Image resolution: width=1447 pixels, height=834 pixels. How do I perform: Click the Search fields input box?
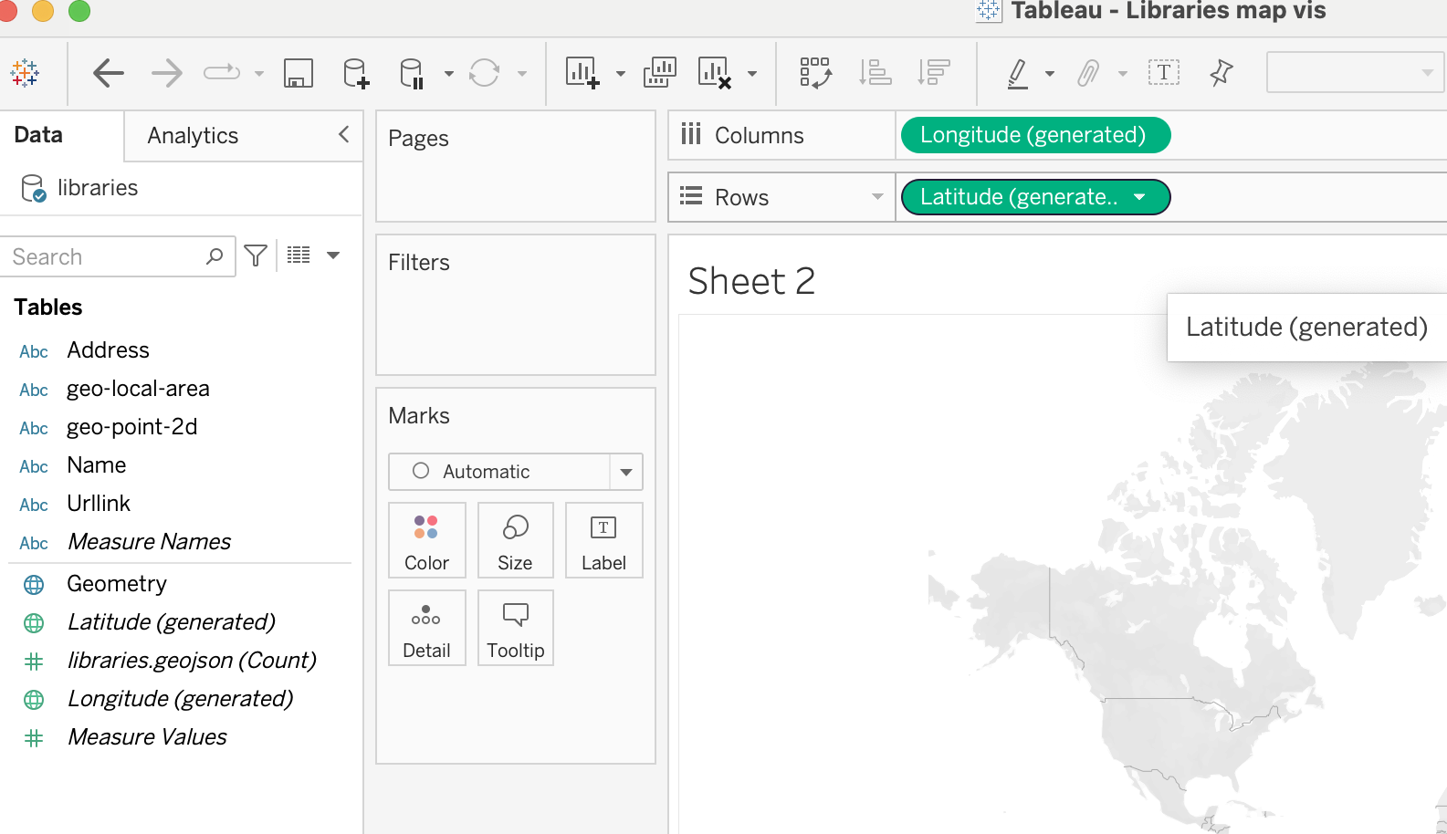(x=105, y=257)
